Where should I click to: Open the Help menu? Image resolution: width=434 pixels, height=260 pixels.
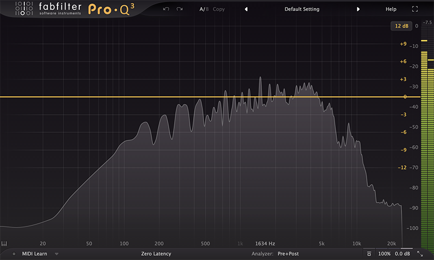tap(391, 9)
